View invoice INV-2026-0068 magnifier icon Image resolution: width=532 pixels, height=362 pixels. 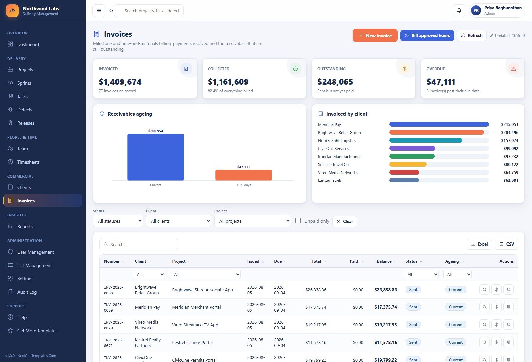pyautogui.click(x=485, y=290)
